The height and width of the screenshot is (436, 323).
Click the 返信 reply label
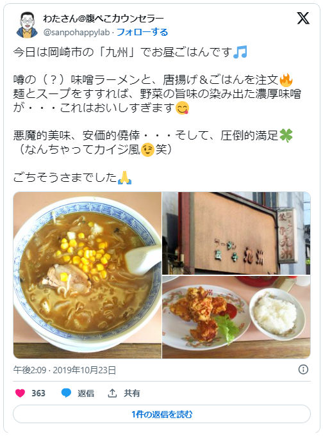[x=86, y=393]
